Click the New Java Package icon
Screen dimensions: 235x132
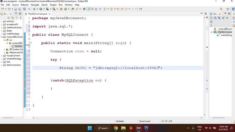tap(61, 9)
